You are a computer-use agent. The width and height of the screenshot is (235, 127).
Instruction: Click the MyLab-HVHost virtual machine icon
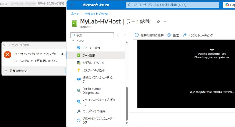pos(75,23)
